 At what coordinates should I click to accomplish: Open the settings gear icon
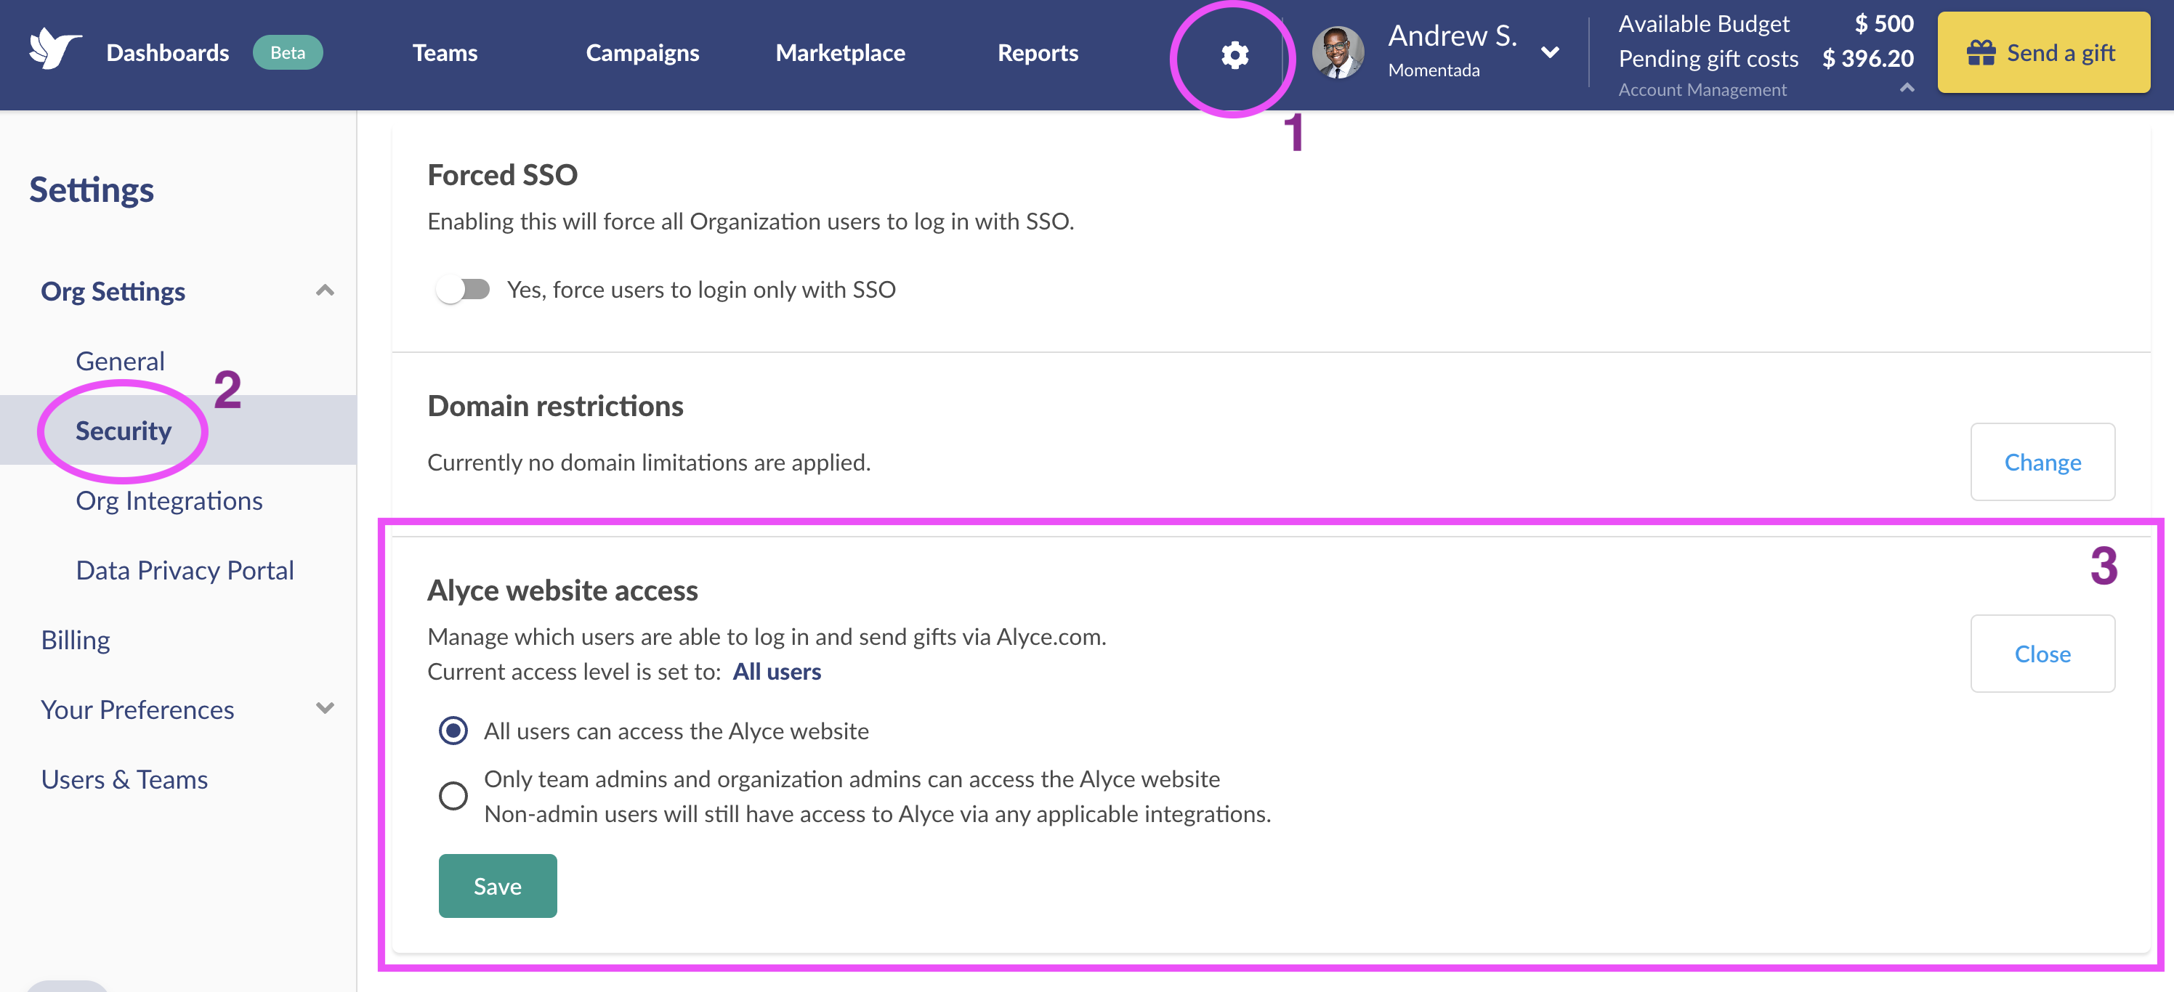(1234, 55)
